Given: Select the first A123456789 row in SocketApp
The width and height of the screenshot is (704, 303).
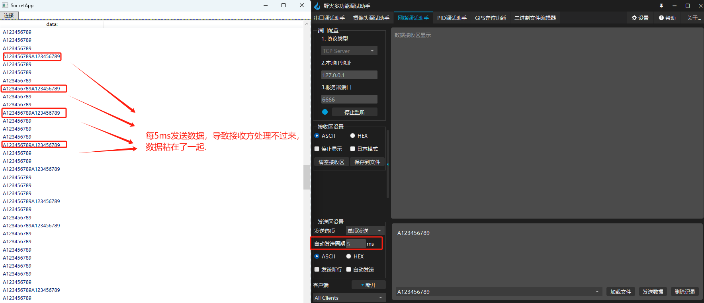Looking at the screenshot, I should (x=17, y=32).
